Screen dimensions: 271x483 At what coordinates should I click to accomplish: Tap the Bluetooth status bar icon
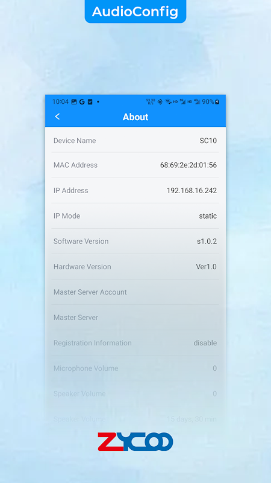coord(160,101)
